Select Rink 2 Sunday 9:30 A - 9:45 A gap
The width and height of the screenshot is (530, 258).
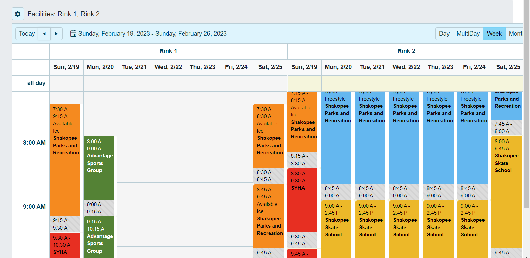(x=302, y=240)
